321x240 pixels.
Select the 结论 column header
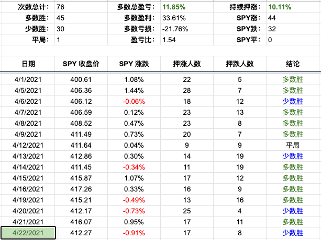point(293,64)
